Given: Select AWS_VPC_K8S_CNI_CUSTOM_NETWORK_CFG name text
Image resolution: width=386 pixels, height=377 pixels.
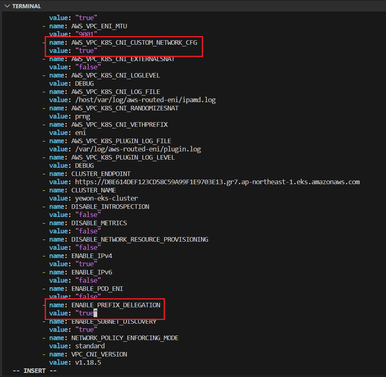Looking at the screenshot, I should [x=134, y=43].
